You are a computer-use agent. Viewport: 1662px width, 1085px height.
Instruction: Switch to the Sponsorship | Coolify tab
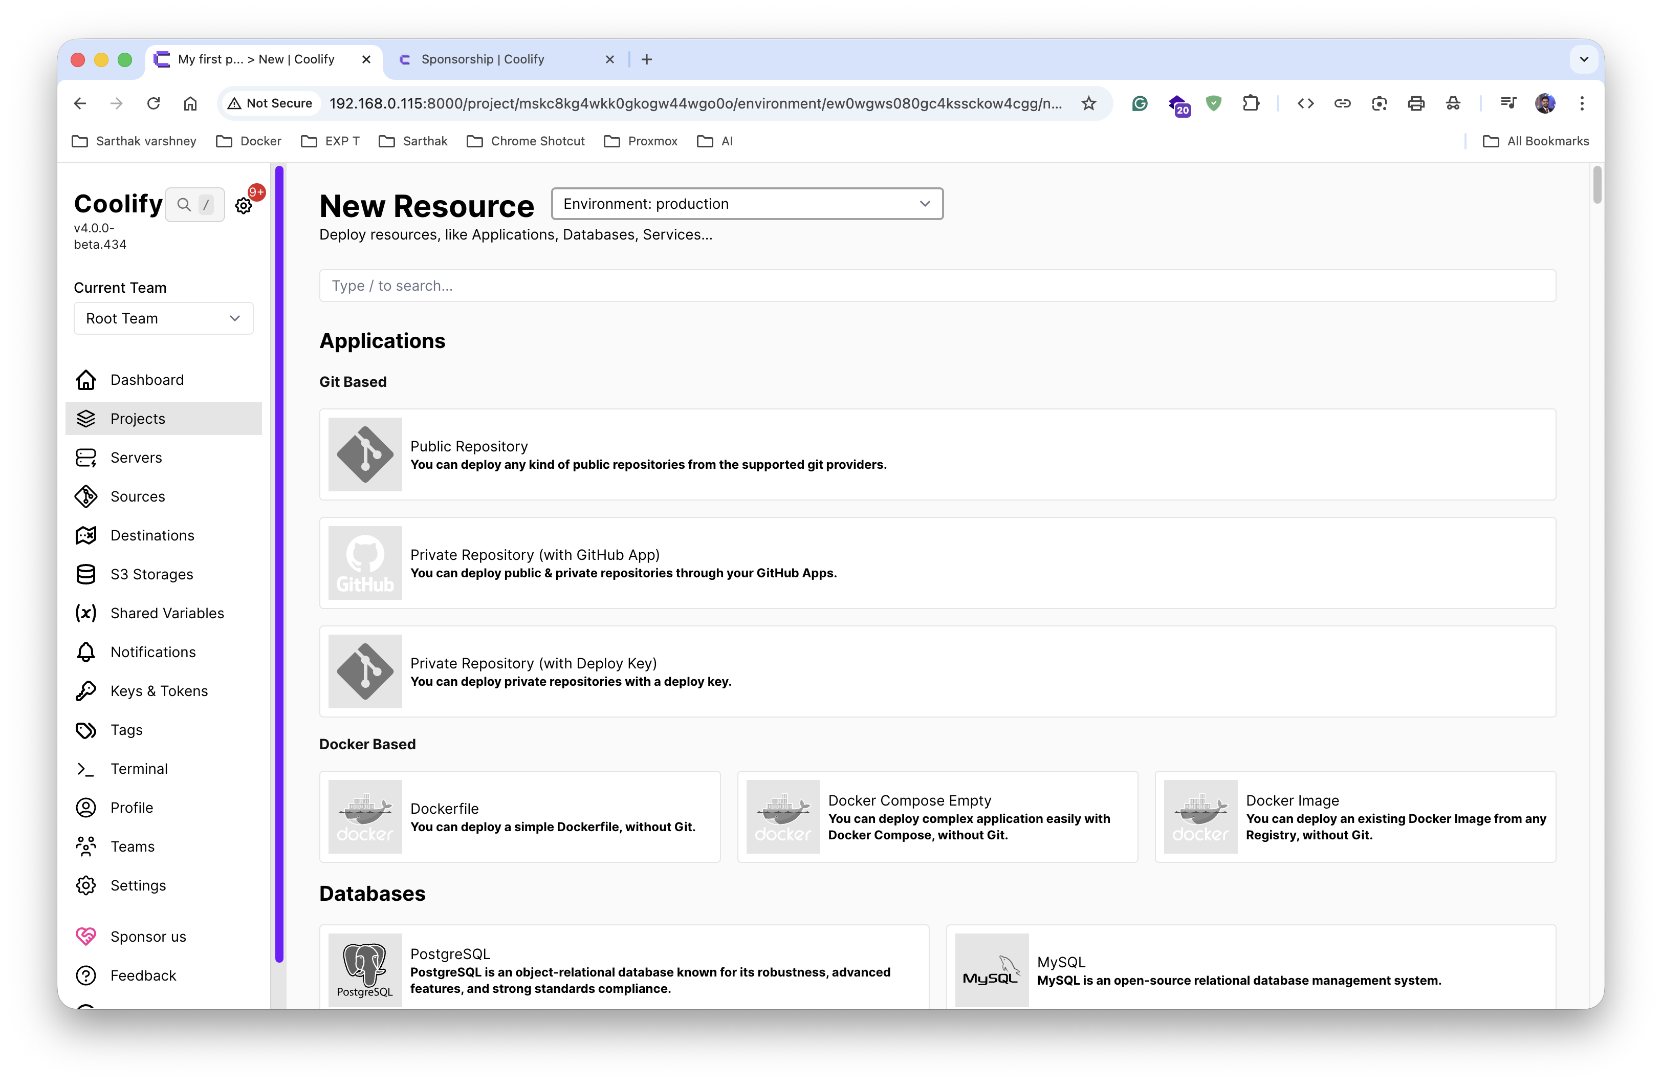tap(483, 59)
